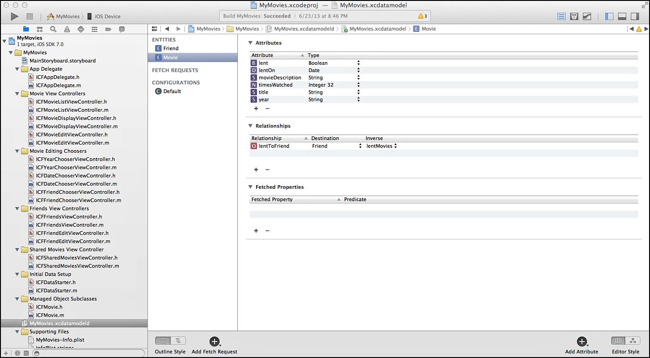This screenshot has width=650, height=358.
Task: Switch to the assistant editor mode
Action: pyautogui.click(x=574, y=16)
